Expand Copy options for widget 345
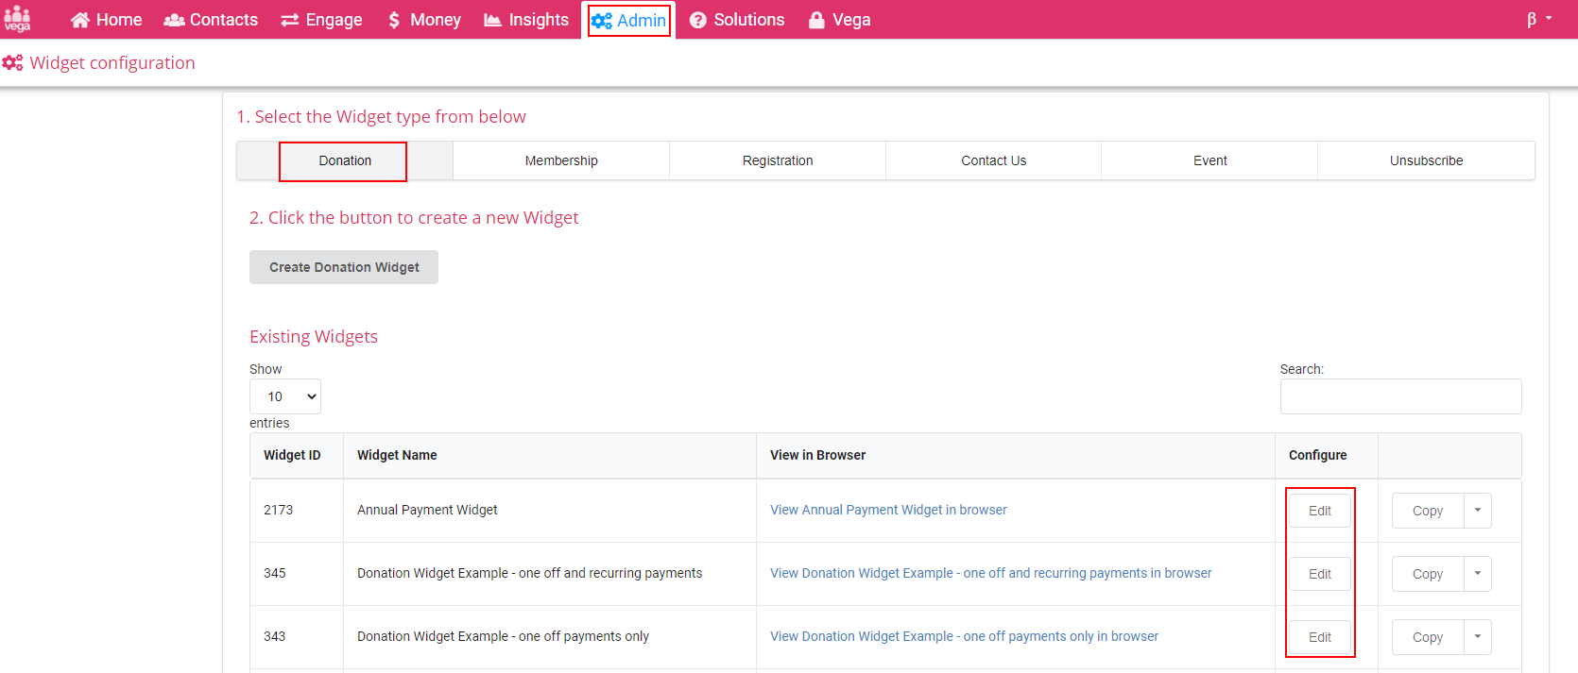Screen dimensions: 1578x673 [x=1478, y=574]
